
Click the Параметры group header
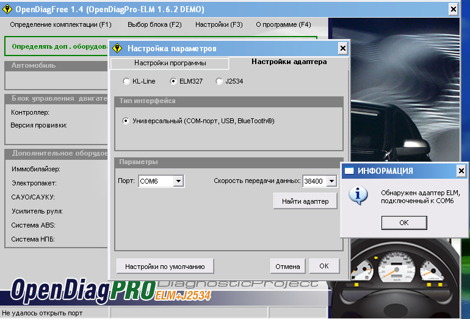coord(229,162)
